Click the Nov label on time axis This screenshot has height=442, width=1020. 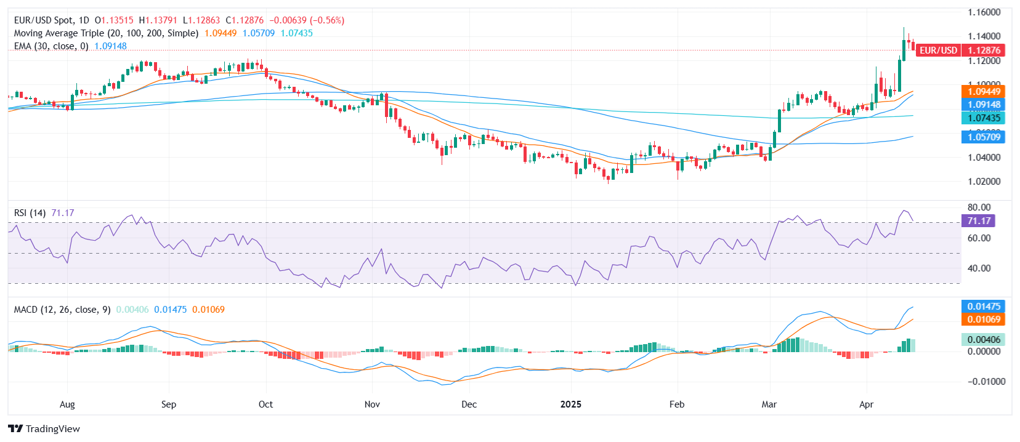point(372,404)
